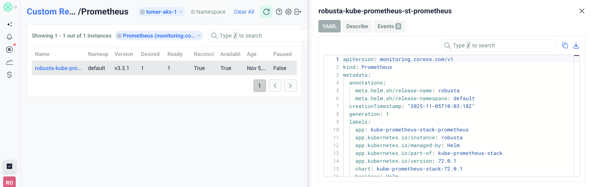
Task: Copy the YAML with the copy icon
Action: (x=565, y=45)
